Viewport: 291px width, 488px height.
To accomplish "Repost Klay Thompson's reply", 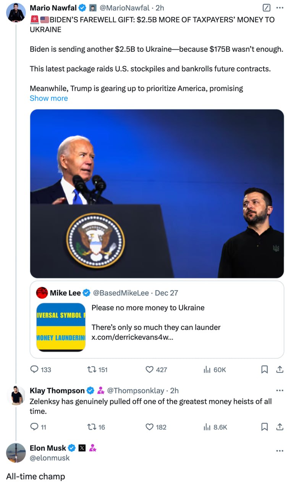I will click(x=92, y=427).
